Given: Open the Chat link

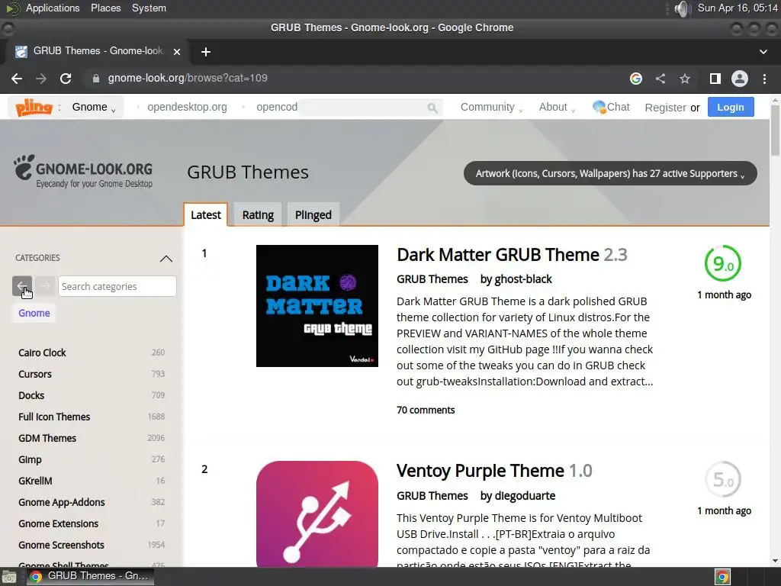Looking at the screenshot, I should pos(611,107).
